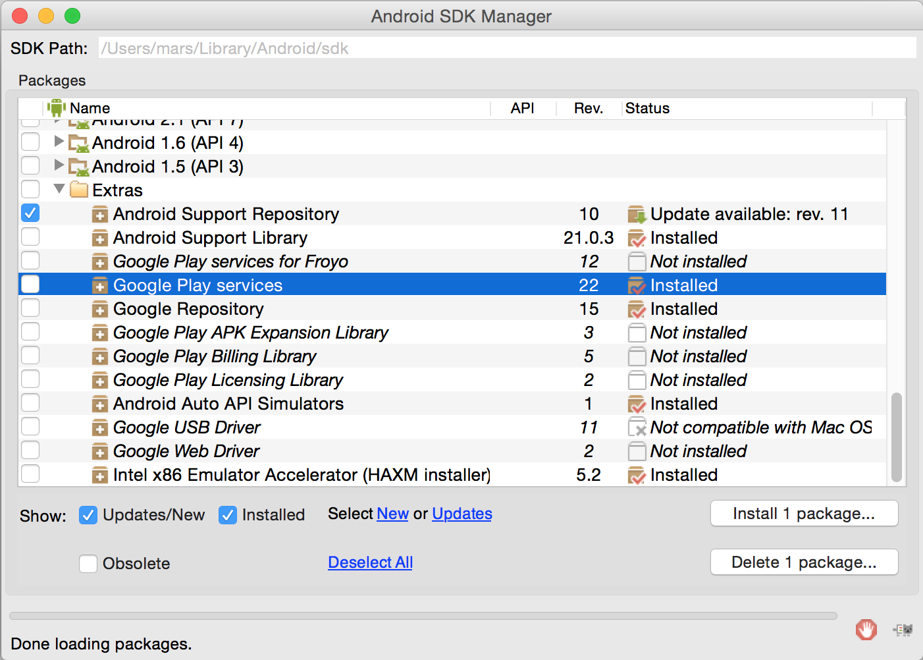The image size is (923, 660).
Task: Click the Google USB Driver package icon
Action: 99,428
